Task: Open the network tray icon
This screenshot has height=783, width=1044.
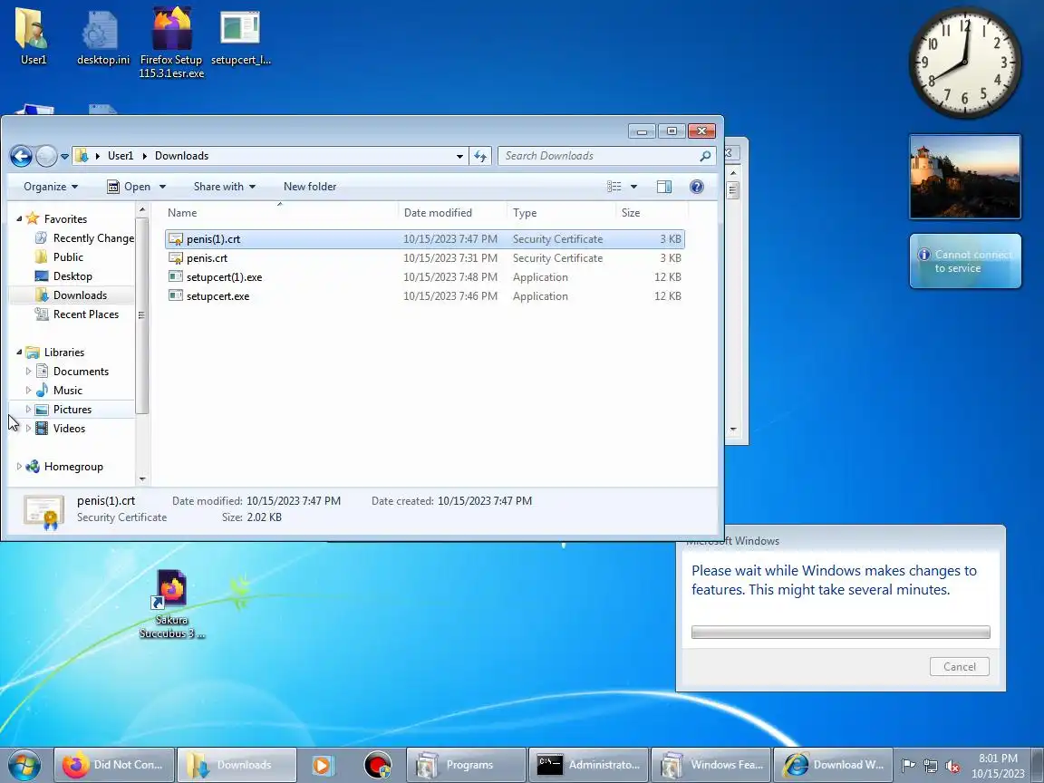Action: [930, 766]
